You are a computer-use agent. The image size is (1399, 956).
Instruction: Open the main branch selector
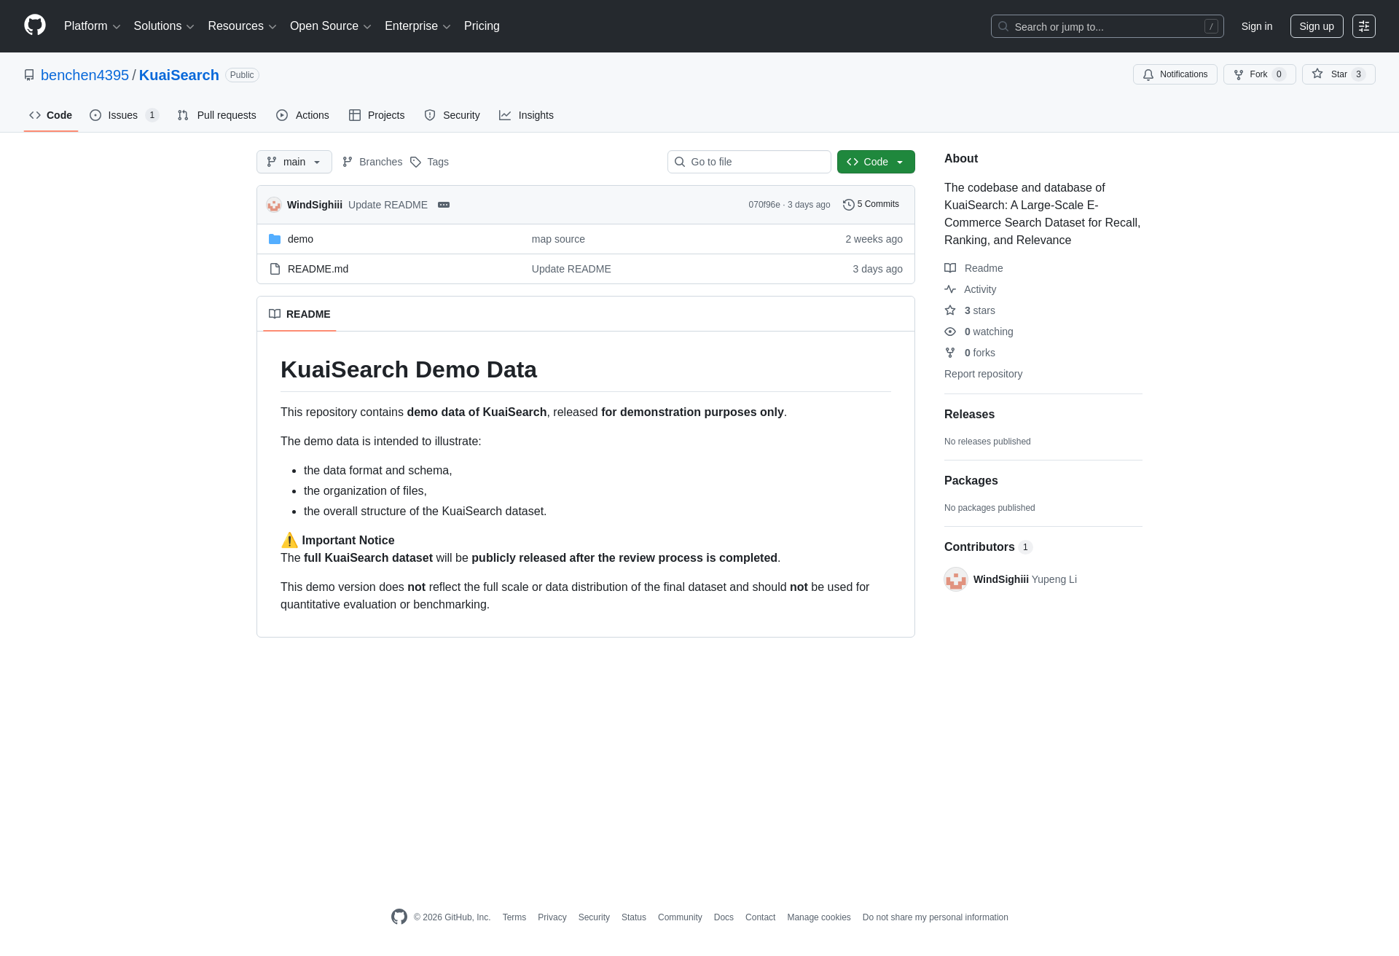[294, 162]
